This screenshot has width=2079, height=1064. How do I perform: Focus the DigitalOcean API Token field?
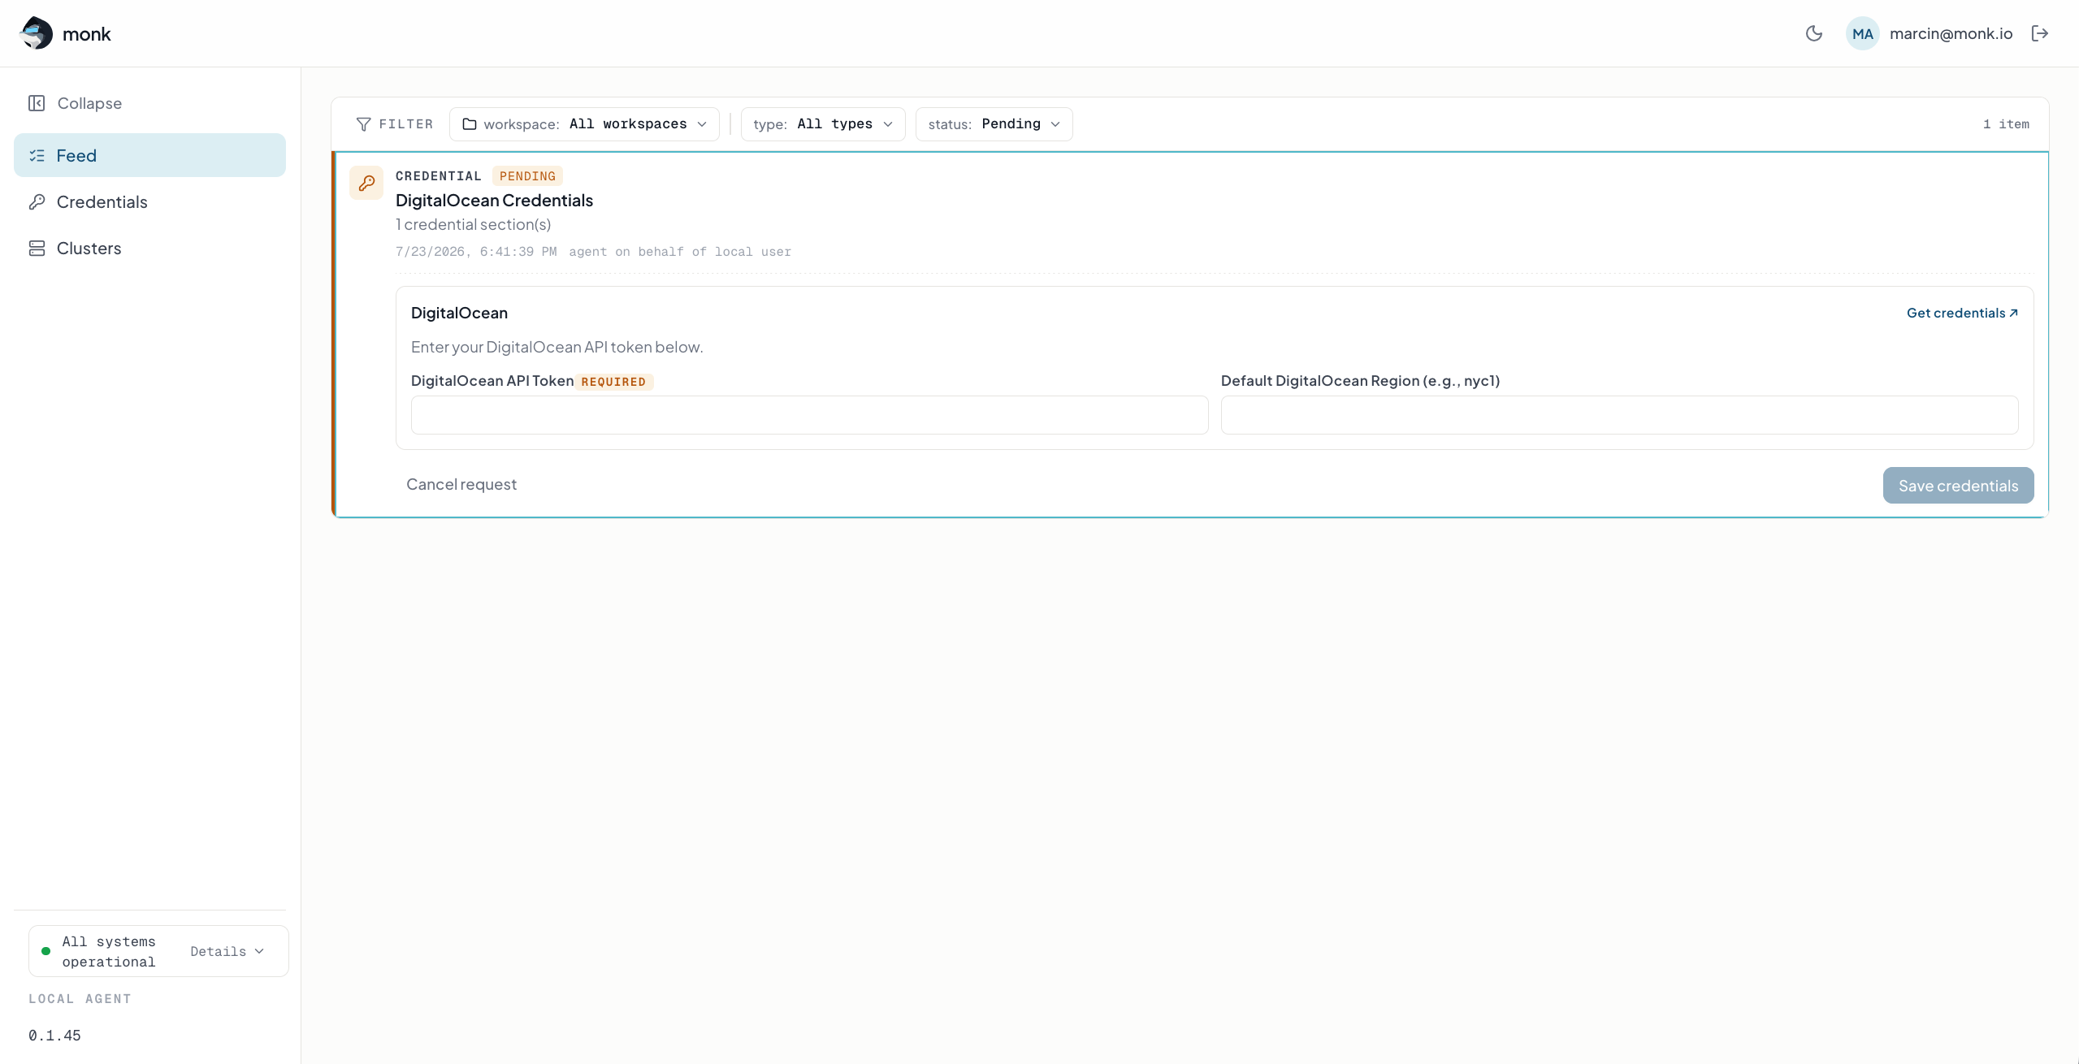809,415
